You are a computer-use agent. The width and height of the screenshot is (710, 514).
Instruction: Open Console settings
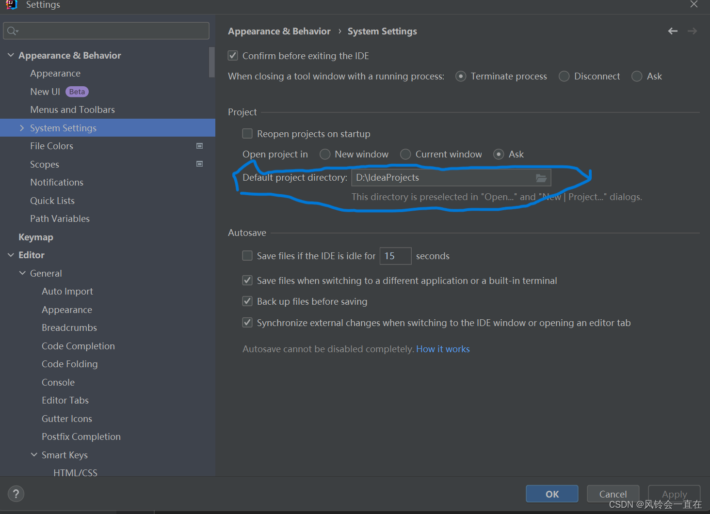point(58,382)
